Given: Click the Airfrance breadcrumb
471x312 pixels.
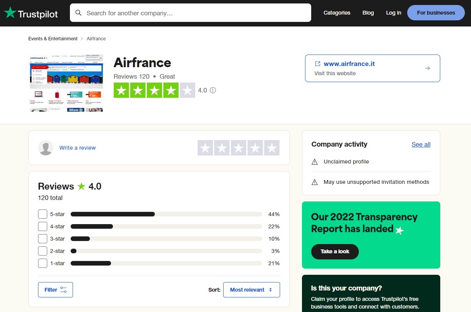Looking at the screenshot, I should coord(96,39).
